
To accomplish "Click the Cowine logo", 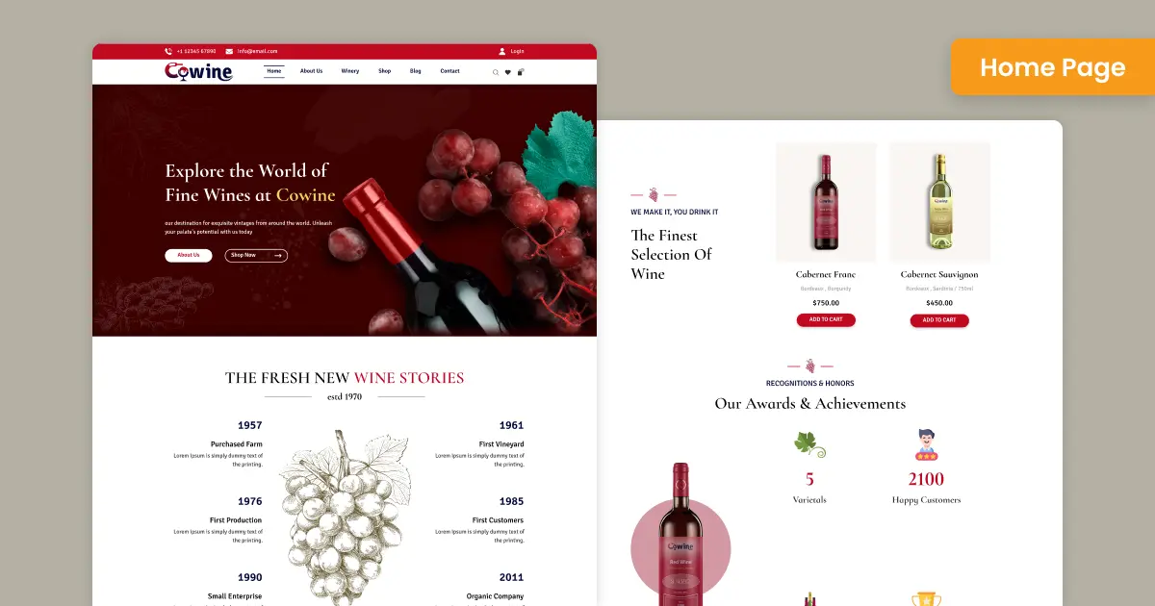I will [199, 71].
